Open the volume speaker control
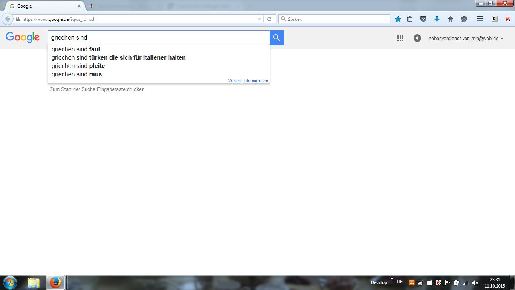The image size is (515, 290). click(475, 282)
